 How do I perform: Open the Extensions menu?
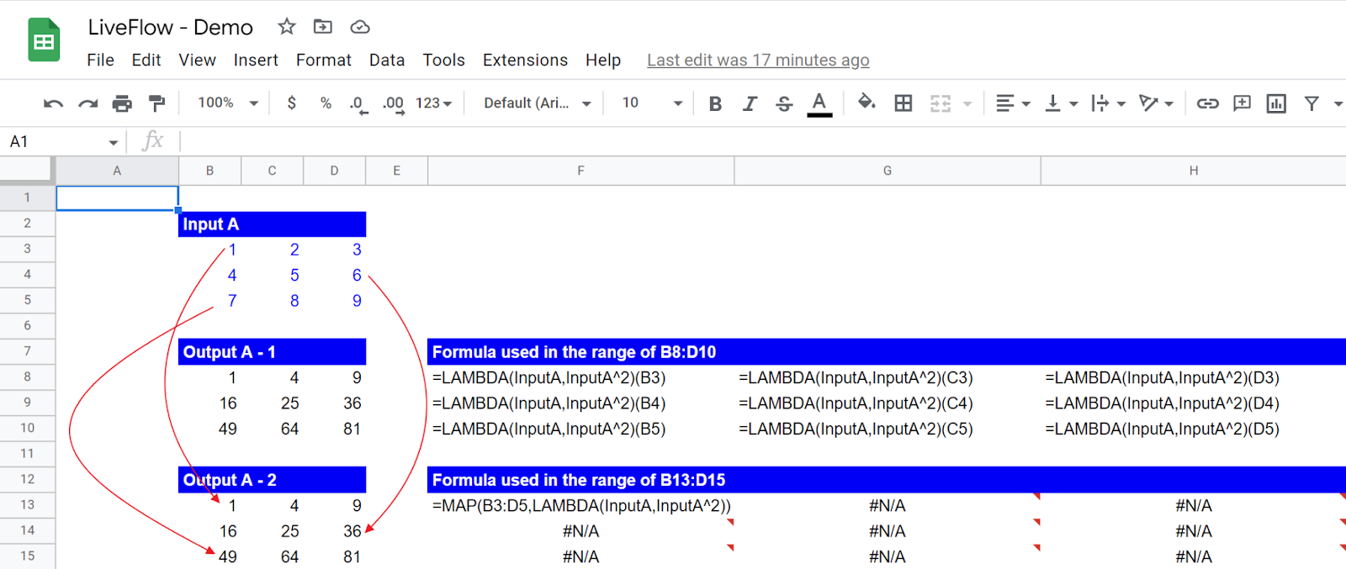tap(525, 60)
